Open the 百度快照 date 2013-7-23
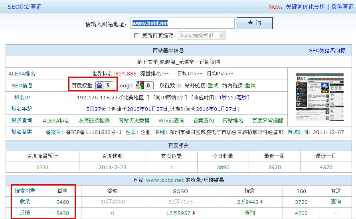Viewport: 356px width, 219px height. point(113,168)
